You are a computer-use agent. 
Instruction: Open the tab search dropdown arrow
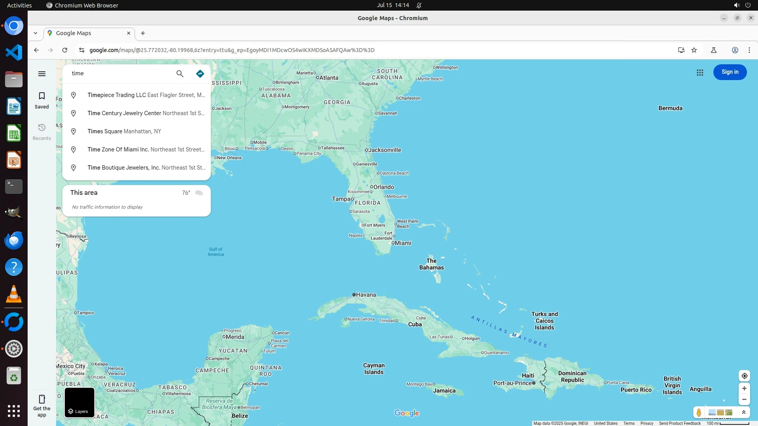36,34
